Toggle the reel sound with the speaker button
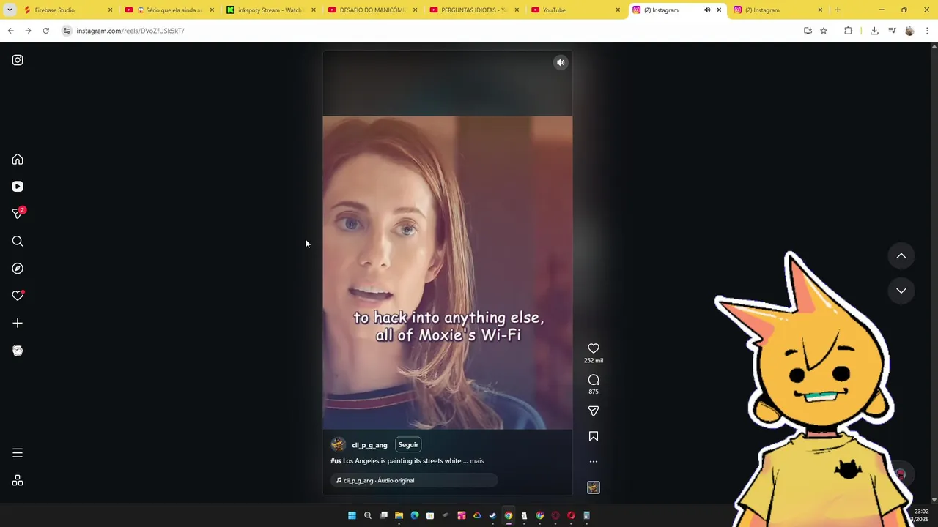 (561, 63)
